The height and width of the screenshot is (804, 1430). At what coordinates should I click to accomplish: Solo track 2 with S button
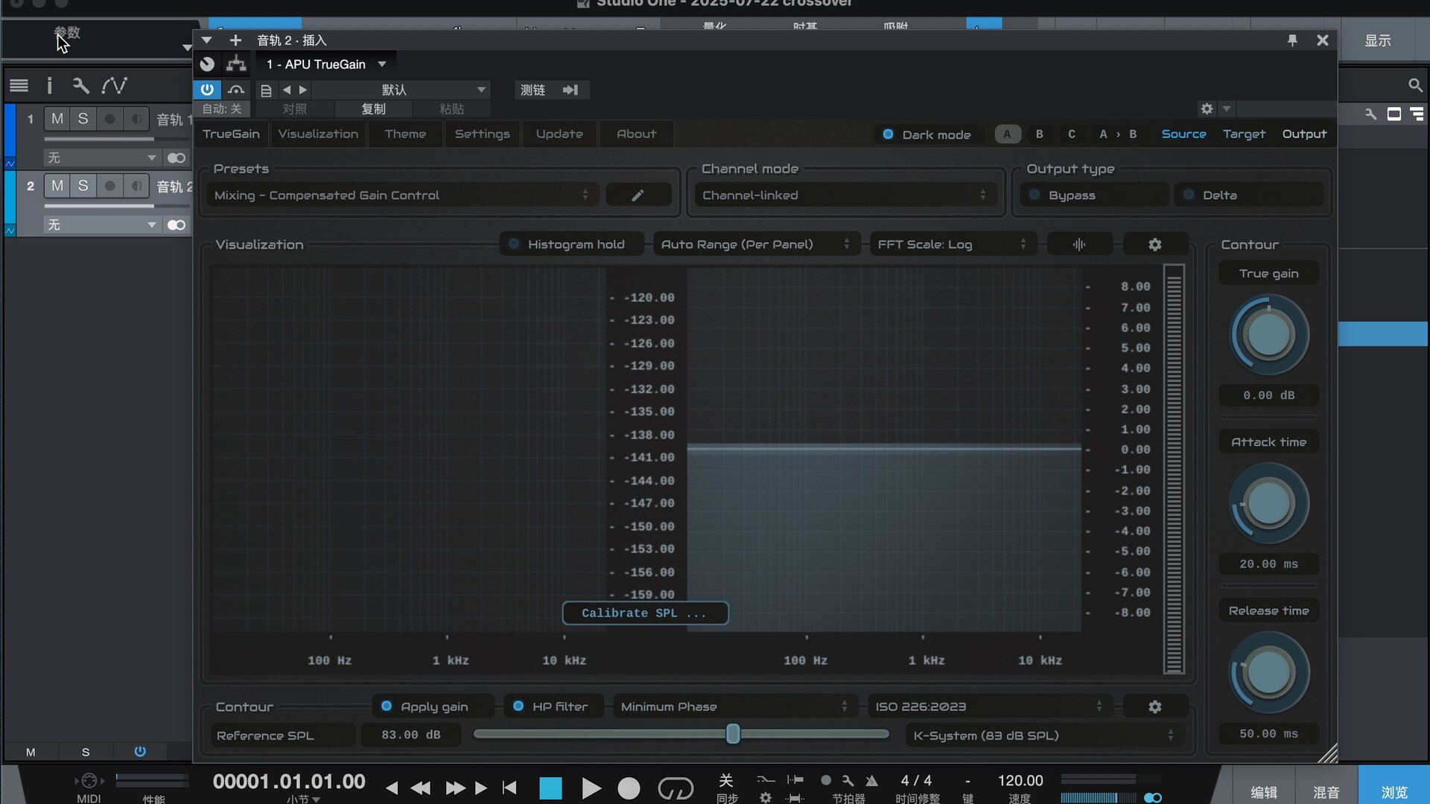[x=83, y=185]
